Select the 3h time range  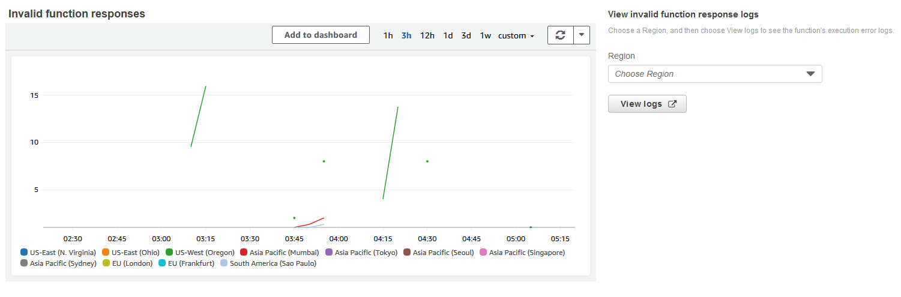tap(406, 35)
